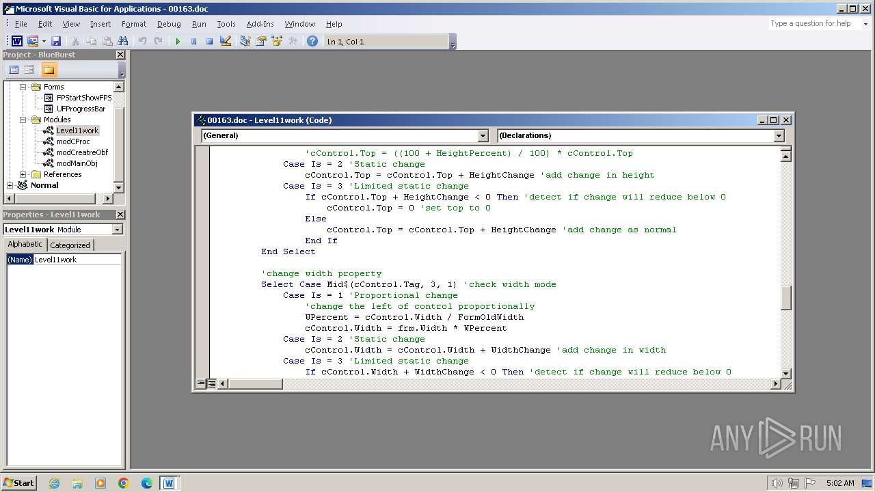Click the Reset stop icon
This screenshot has height=492, width=875.
click(x=209, y=42)
